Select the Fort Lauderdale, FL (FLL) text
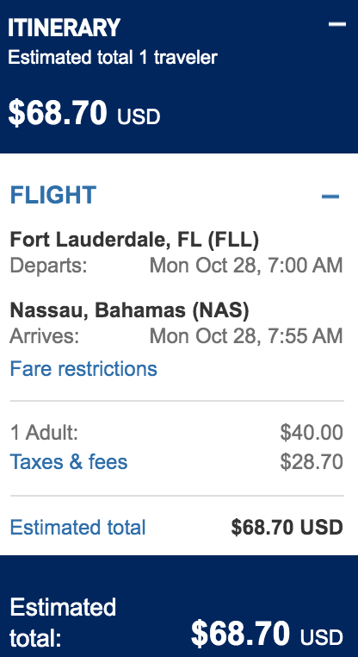The image size is (358, 657). click(x=134, y=240)
